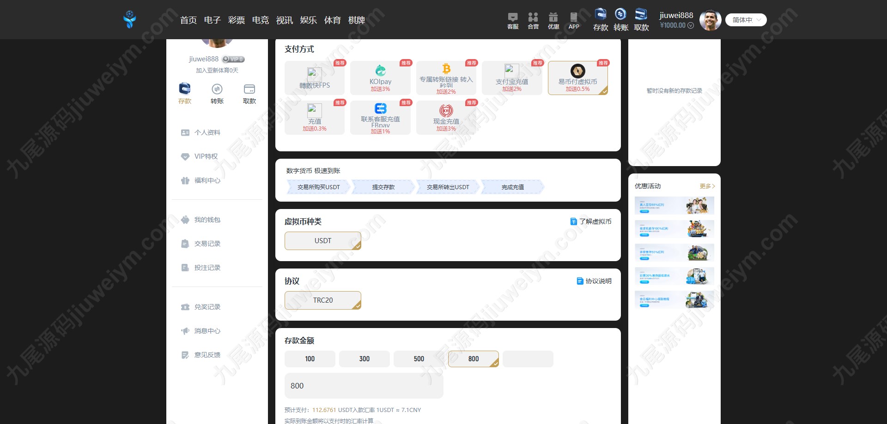Expand balance ¥1000.00 dropdown arrow
The width and height of the screenshot is (887, 424).
[691, 25]
